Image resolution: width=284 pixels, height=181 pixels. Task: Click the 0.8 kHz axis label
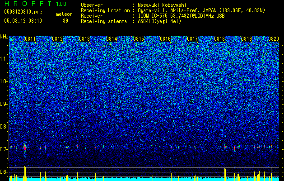[4, 127]
